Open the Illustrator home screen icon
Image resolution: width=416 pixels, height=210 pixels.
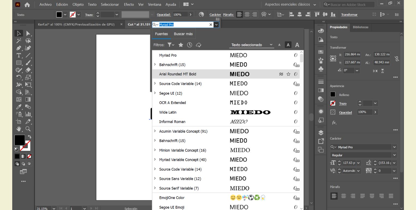[27, 4]
